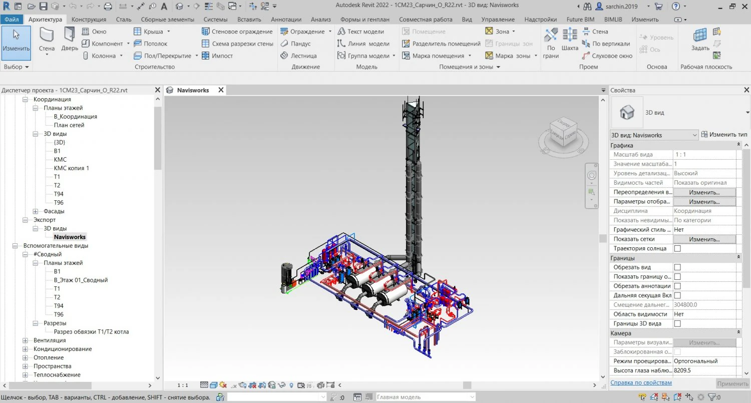Enable the Границы 3D вида checkbox
The height and width of the screenshot is (403, 751).
pyautogui.click(x=677, y=323)
